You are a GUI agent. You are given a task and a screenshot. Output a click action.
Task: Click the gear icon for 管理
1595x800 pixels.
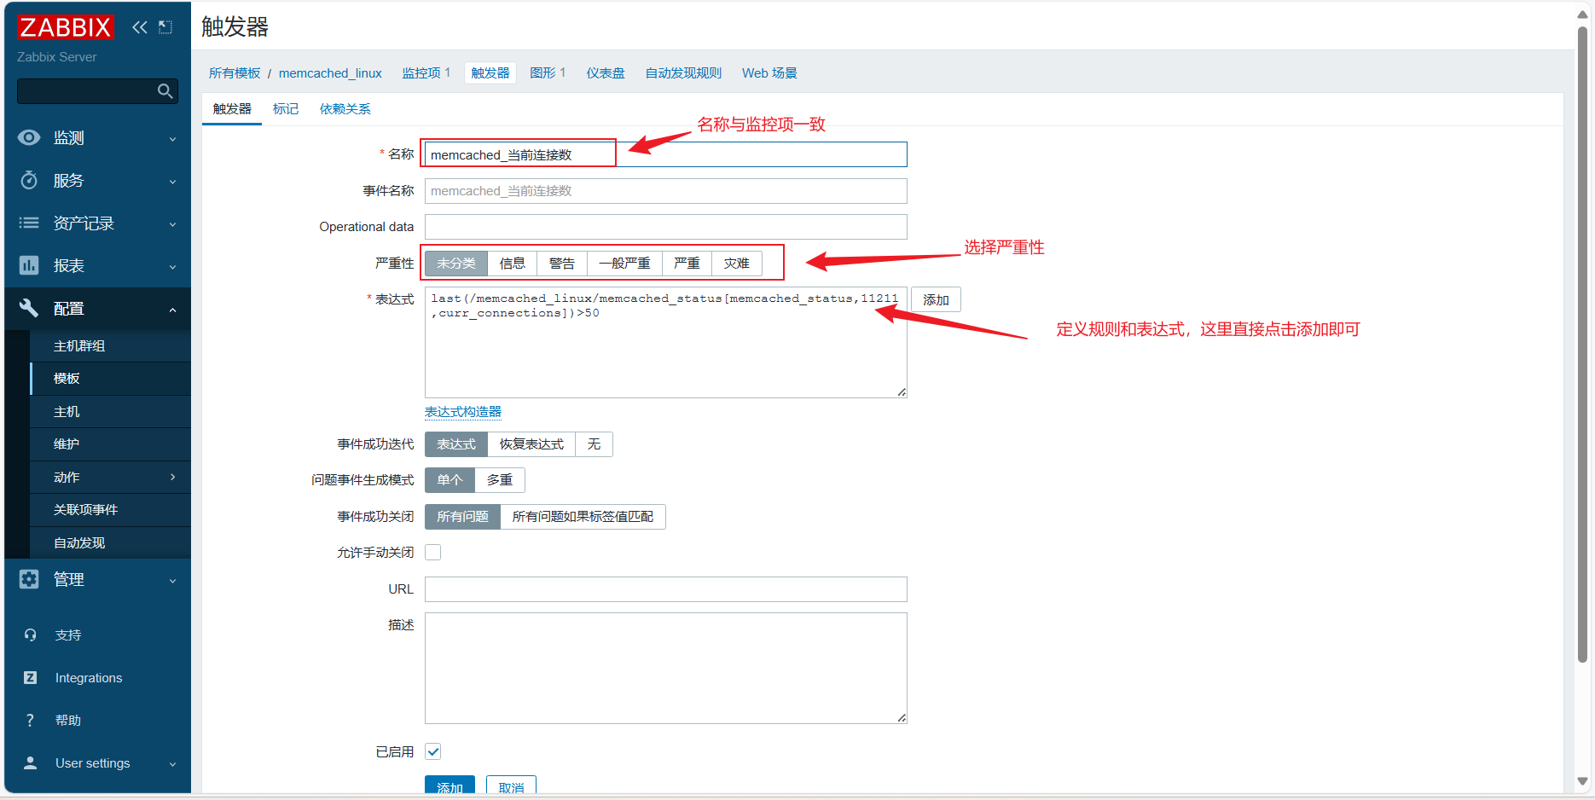(29, 579)
